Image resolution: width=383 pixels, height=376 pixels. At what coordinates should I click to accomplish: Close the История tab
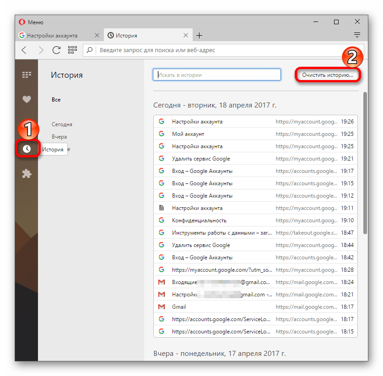pos(186,35)
